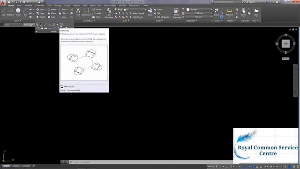This screenshot has width=300, height=169.
Task: Click the Edit Array icon in Modify flyout
Action: (61, 24)
